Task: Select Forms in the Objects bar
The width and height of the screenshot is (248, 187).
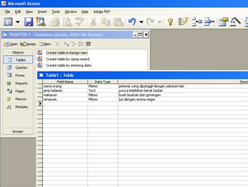Action: click(18, 75)
